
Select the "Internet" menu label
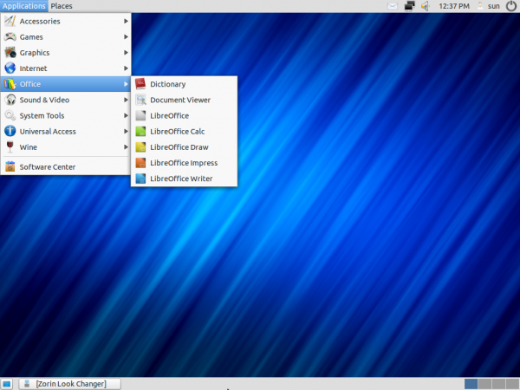[x=33, y=68]
